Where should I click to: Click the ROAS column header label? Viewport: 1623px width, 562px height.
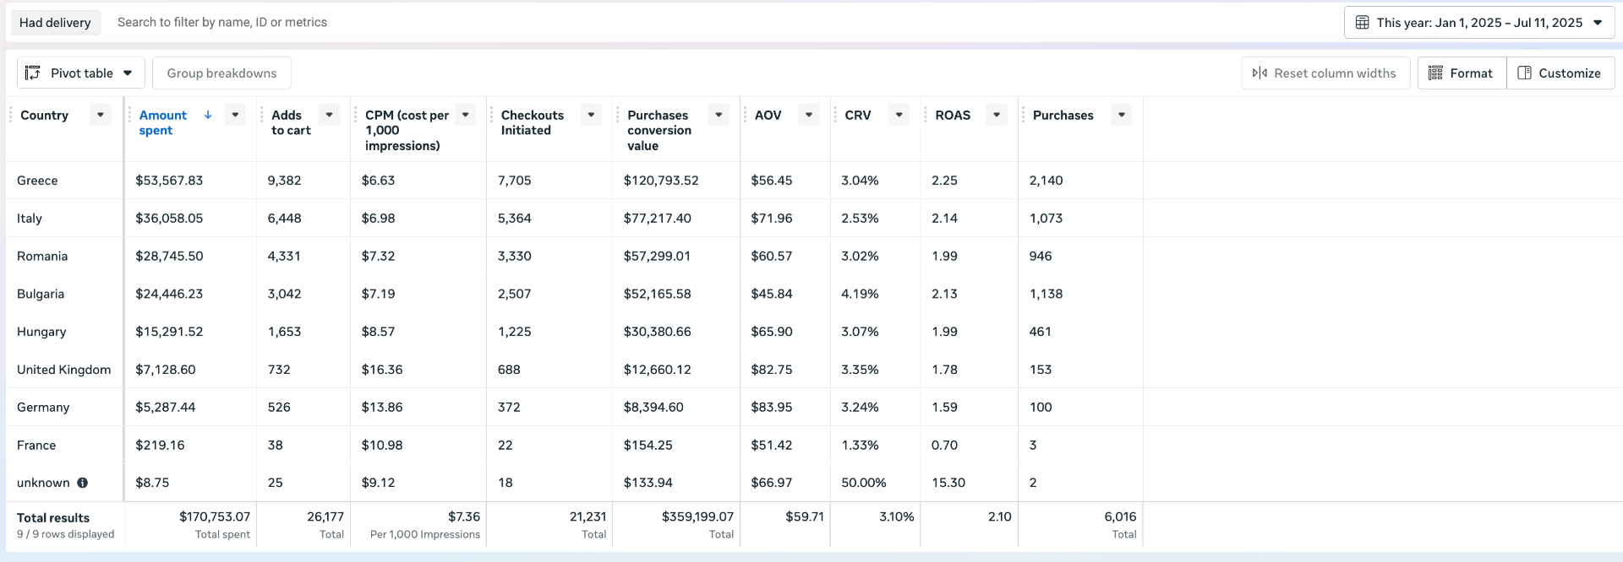coord(953,115)
